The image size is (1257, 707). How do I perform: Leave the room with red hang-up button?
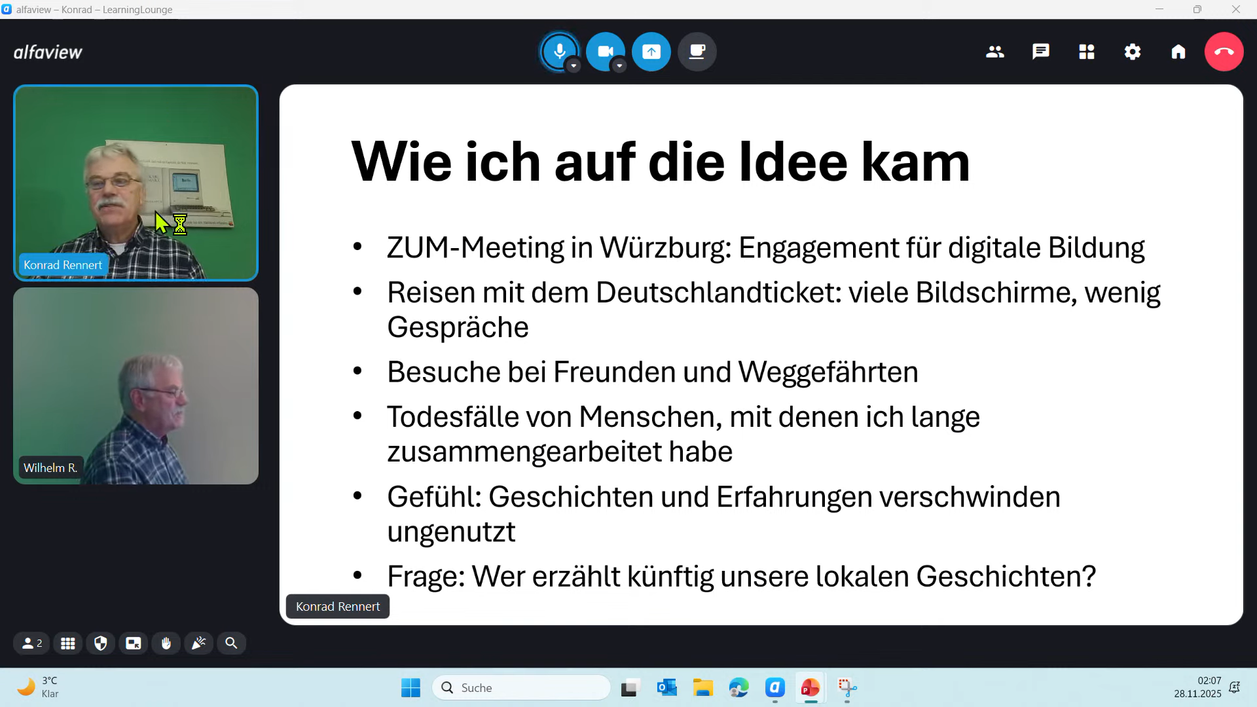1223,52
